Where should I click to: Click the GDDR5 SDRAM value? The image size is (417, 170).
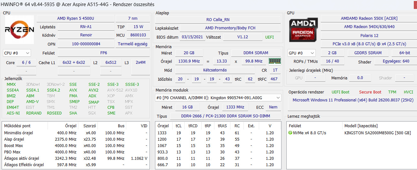click(x=368, y=53)
